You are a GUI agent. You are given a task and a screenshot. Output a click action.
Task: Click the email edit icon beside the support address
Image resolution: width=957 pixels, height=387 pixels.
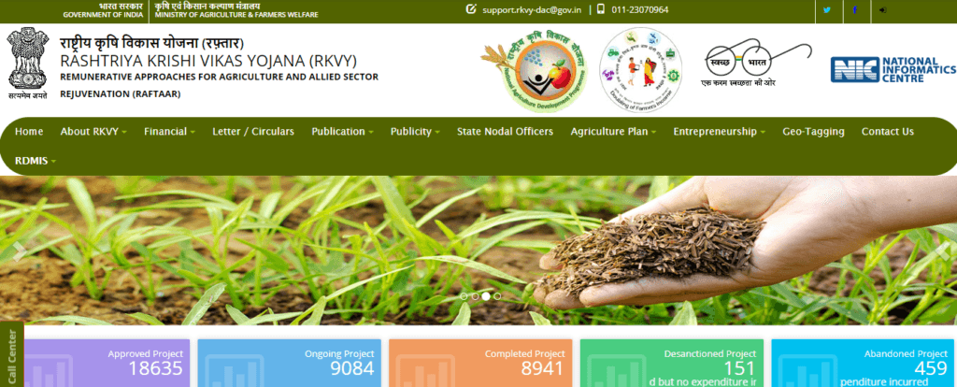click(471, 9)
